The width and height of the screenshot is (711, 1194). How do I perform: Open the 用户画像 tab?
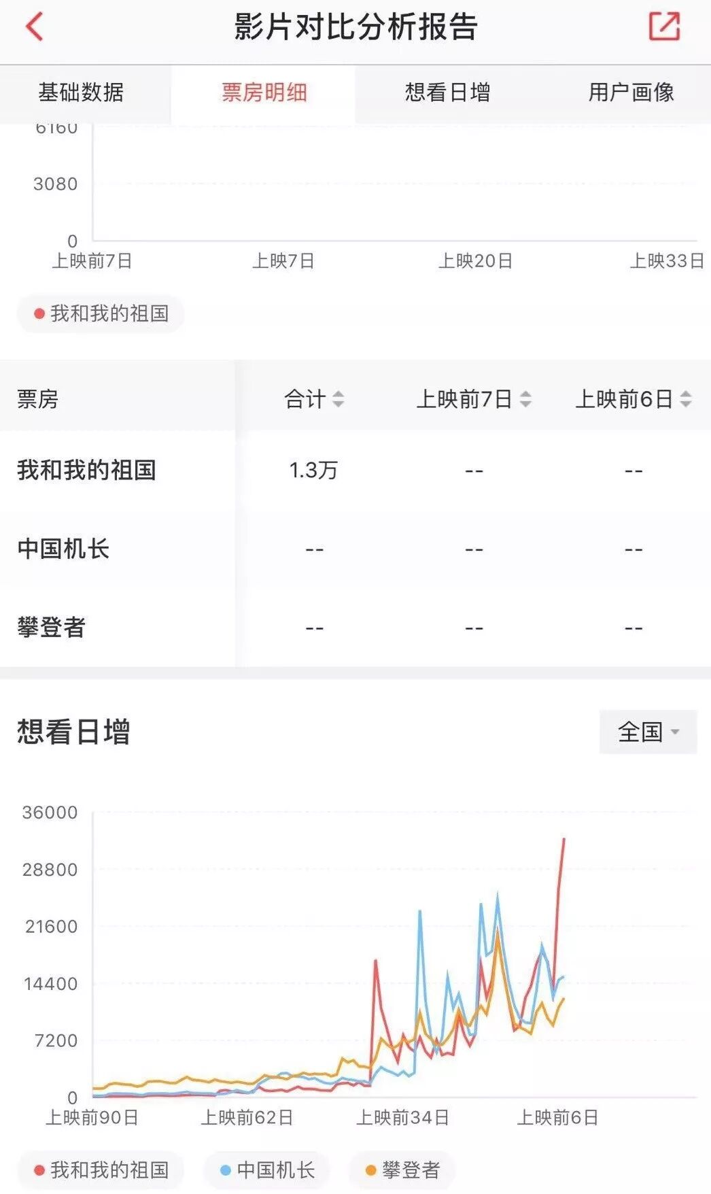click(x=631, y=92)
